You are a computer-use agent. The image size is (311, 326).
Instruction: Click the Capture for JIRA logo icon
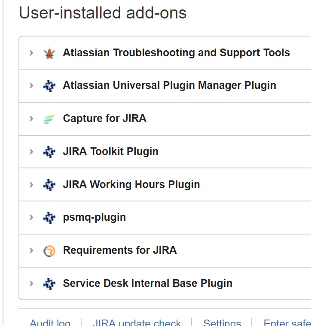click(x=49, y=119)
